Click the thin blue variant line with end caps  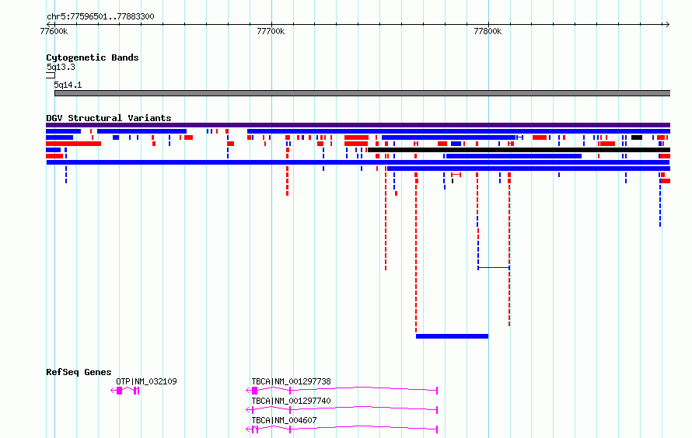[494, 267]
